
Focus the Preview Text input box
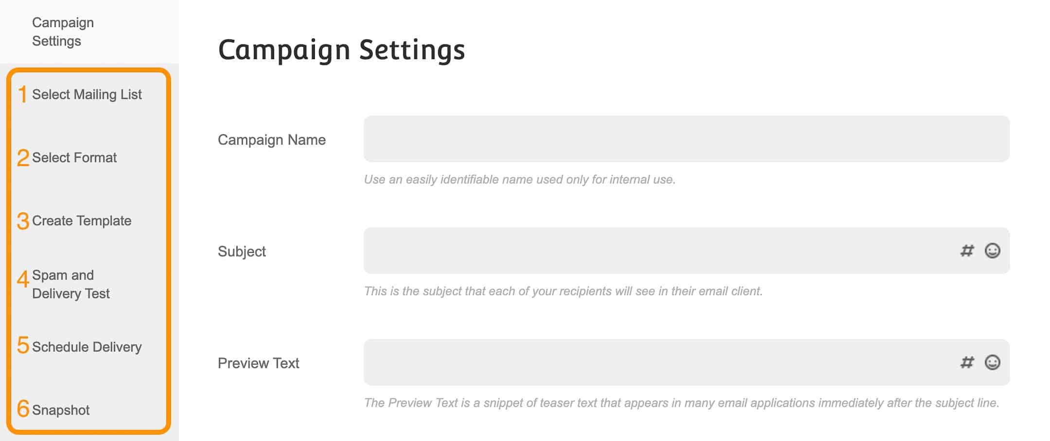[x=656, y=362]
